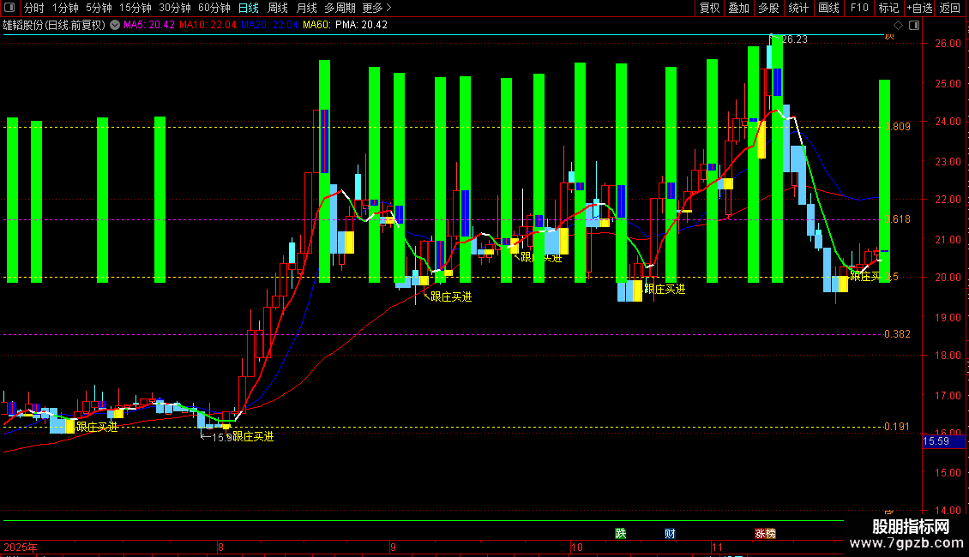Click the MA60 label
This screenshot has height=557, width=969.
click(317, 25)
